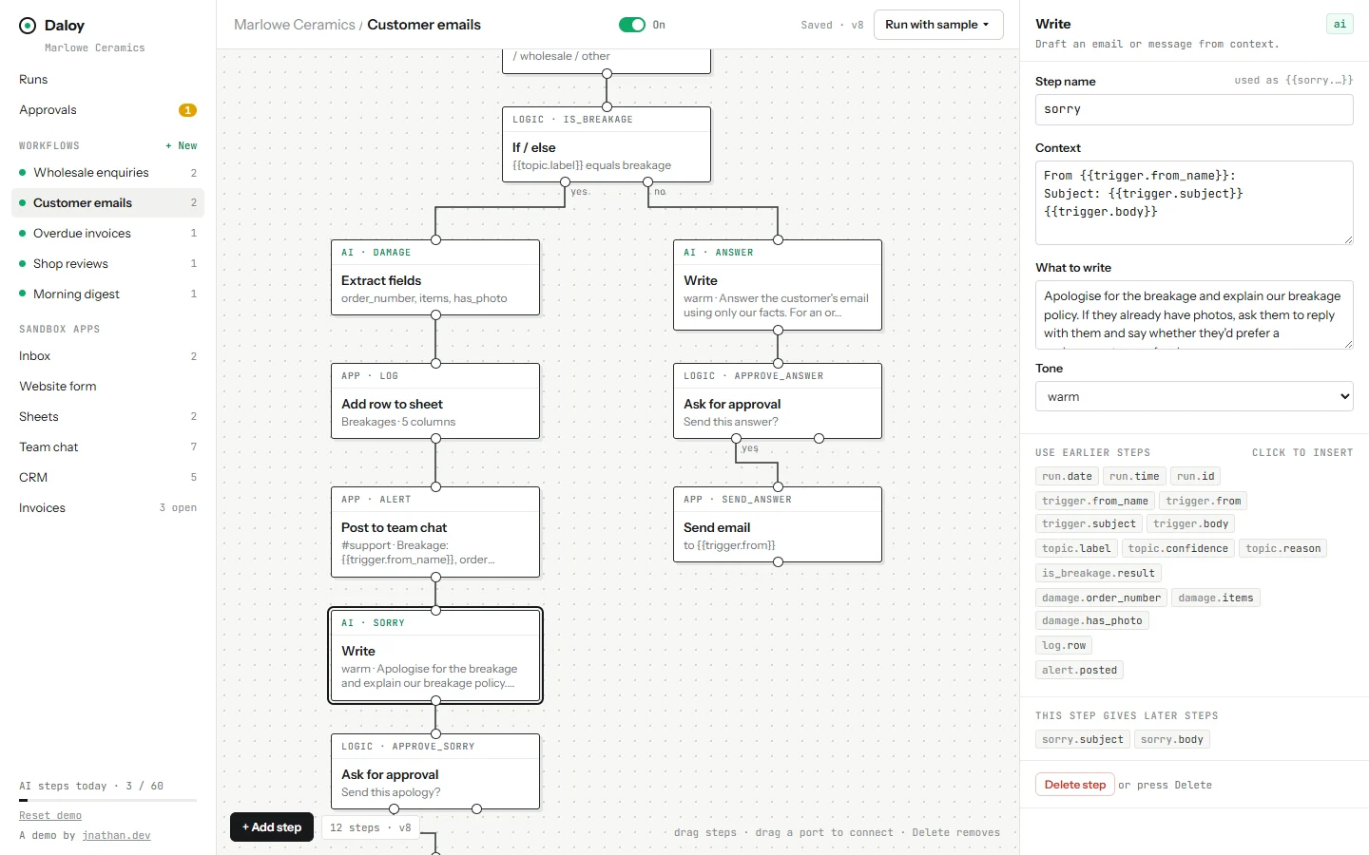The height and width of the screenshot is (855, 1369).
Task: Insert the damage.has_photo variable chip
Action: (1092, 620)
